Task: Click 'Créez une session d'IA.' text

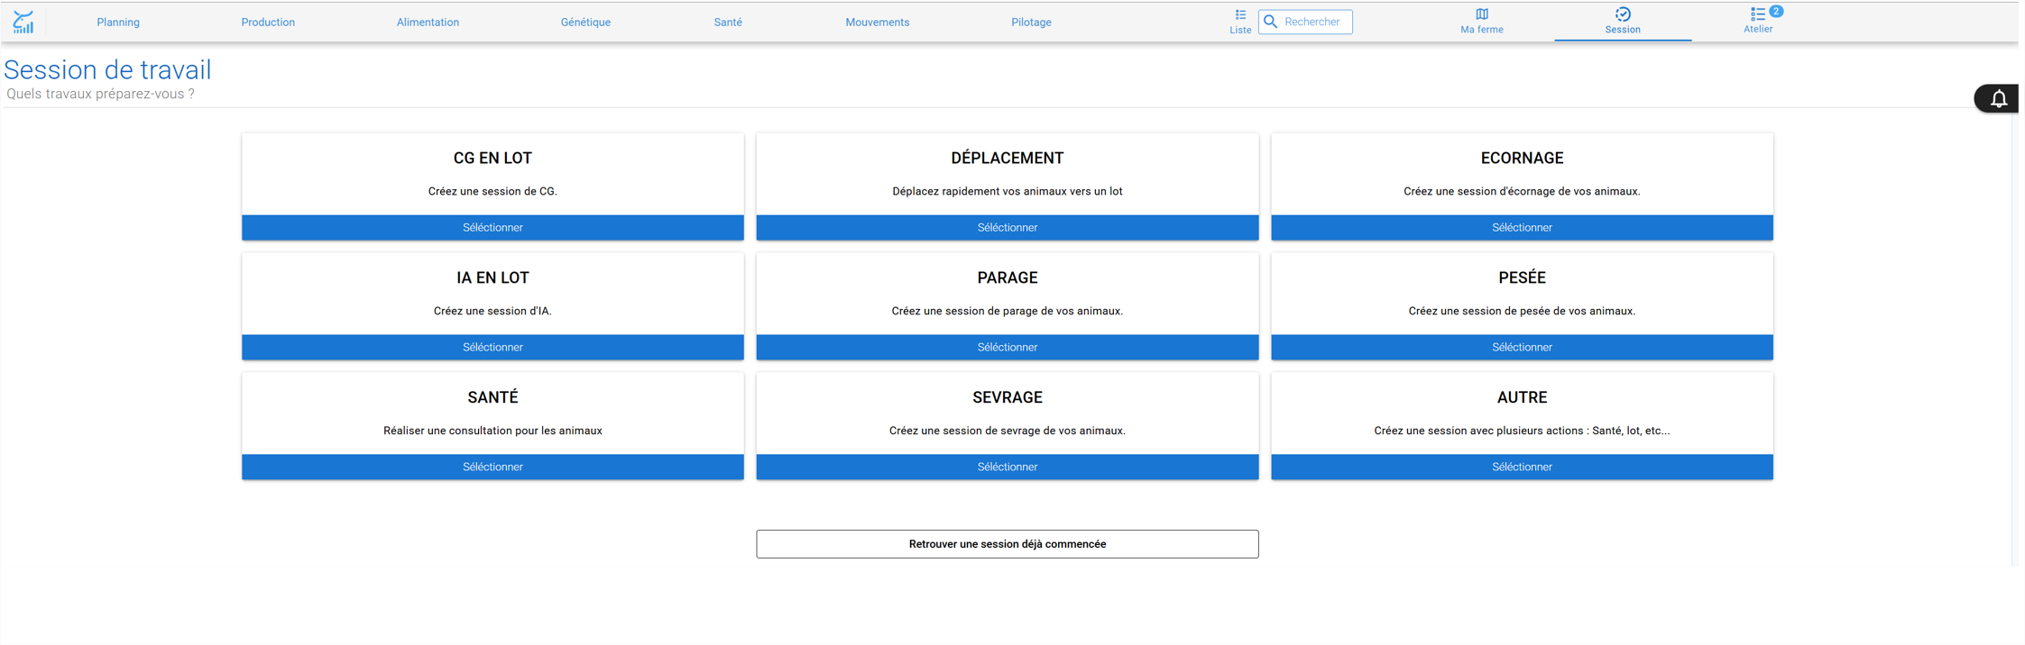Action: pos(492,311)
